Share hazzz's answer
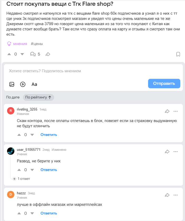 coord(167,195)
